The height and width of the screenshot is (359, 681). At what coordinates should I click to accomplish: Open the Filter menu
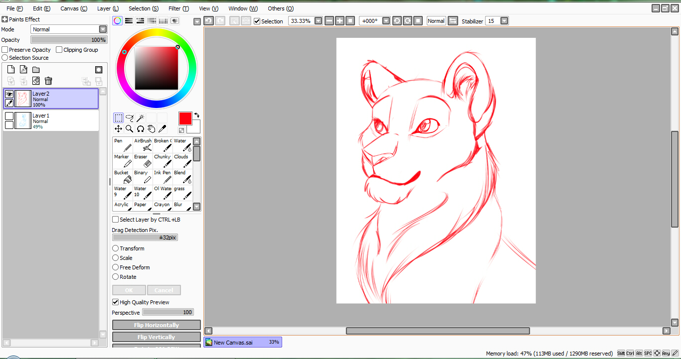point(178,8)
